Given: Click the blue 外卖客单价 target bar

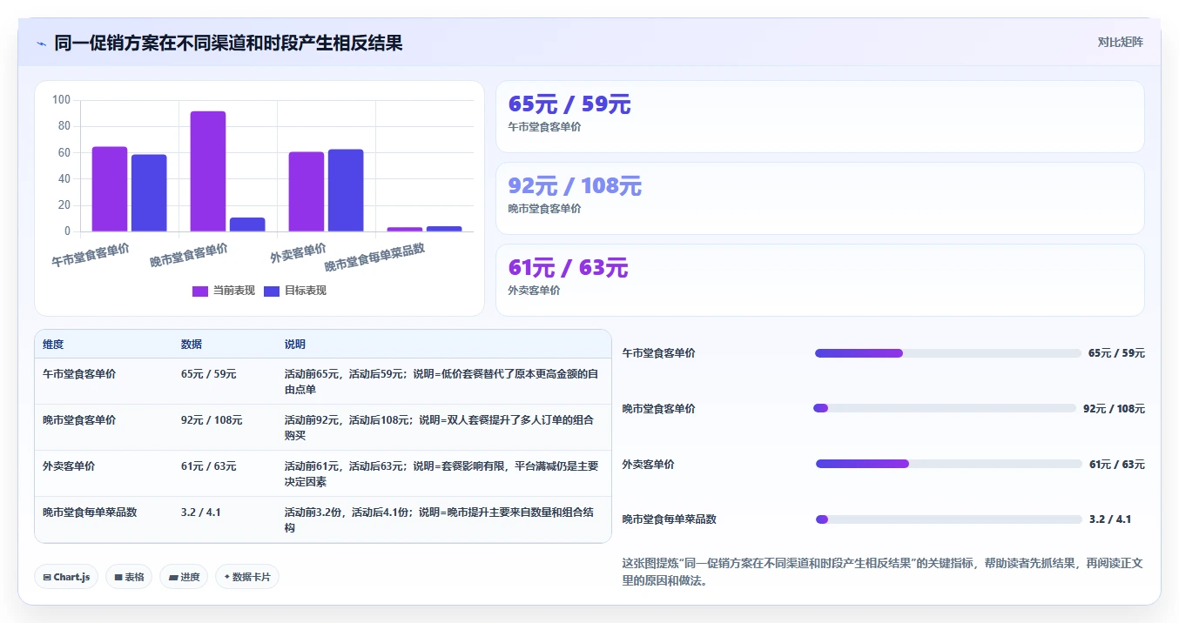Looking at the screenshot, I should click(346, 191).
